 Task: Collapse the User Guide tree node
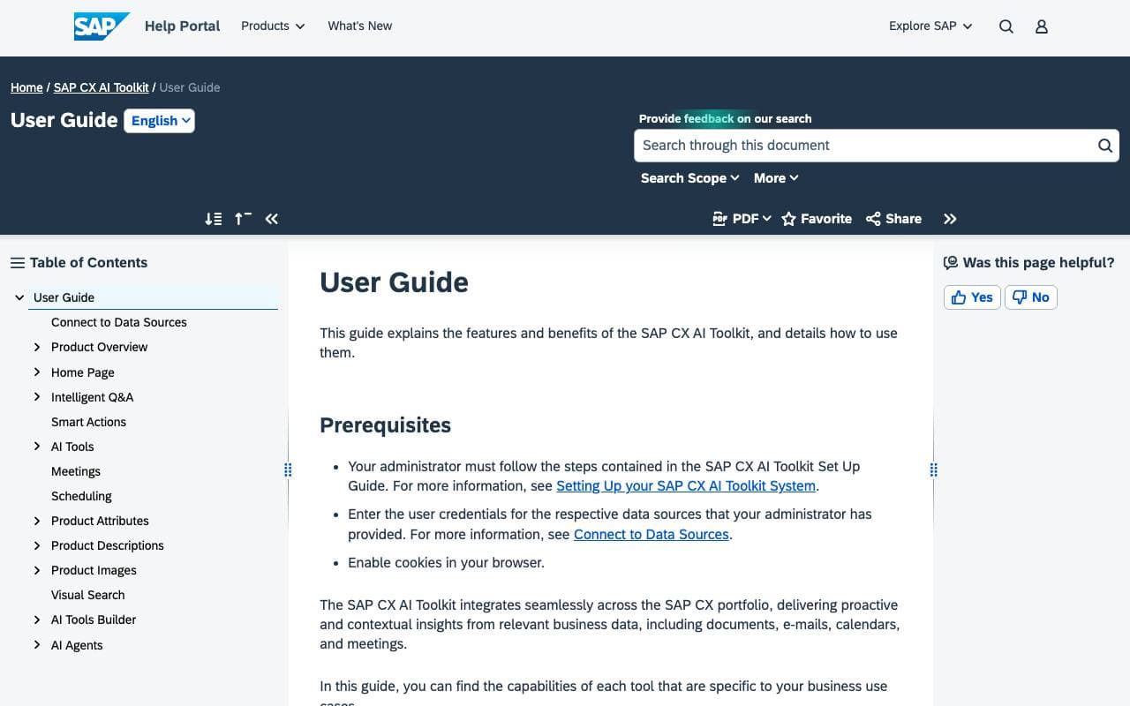(19, 297)
